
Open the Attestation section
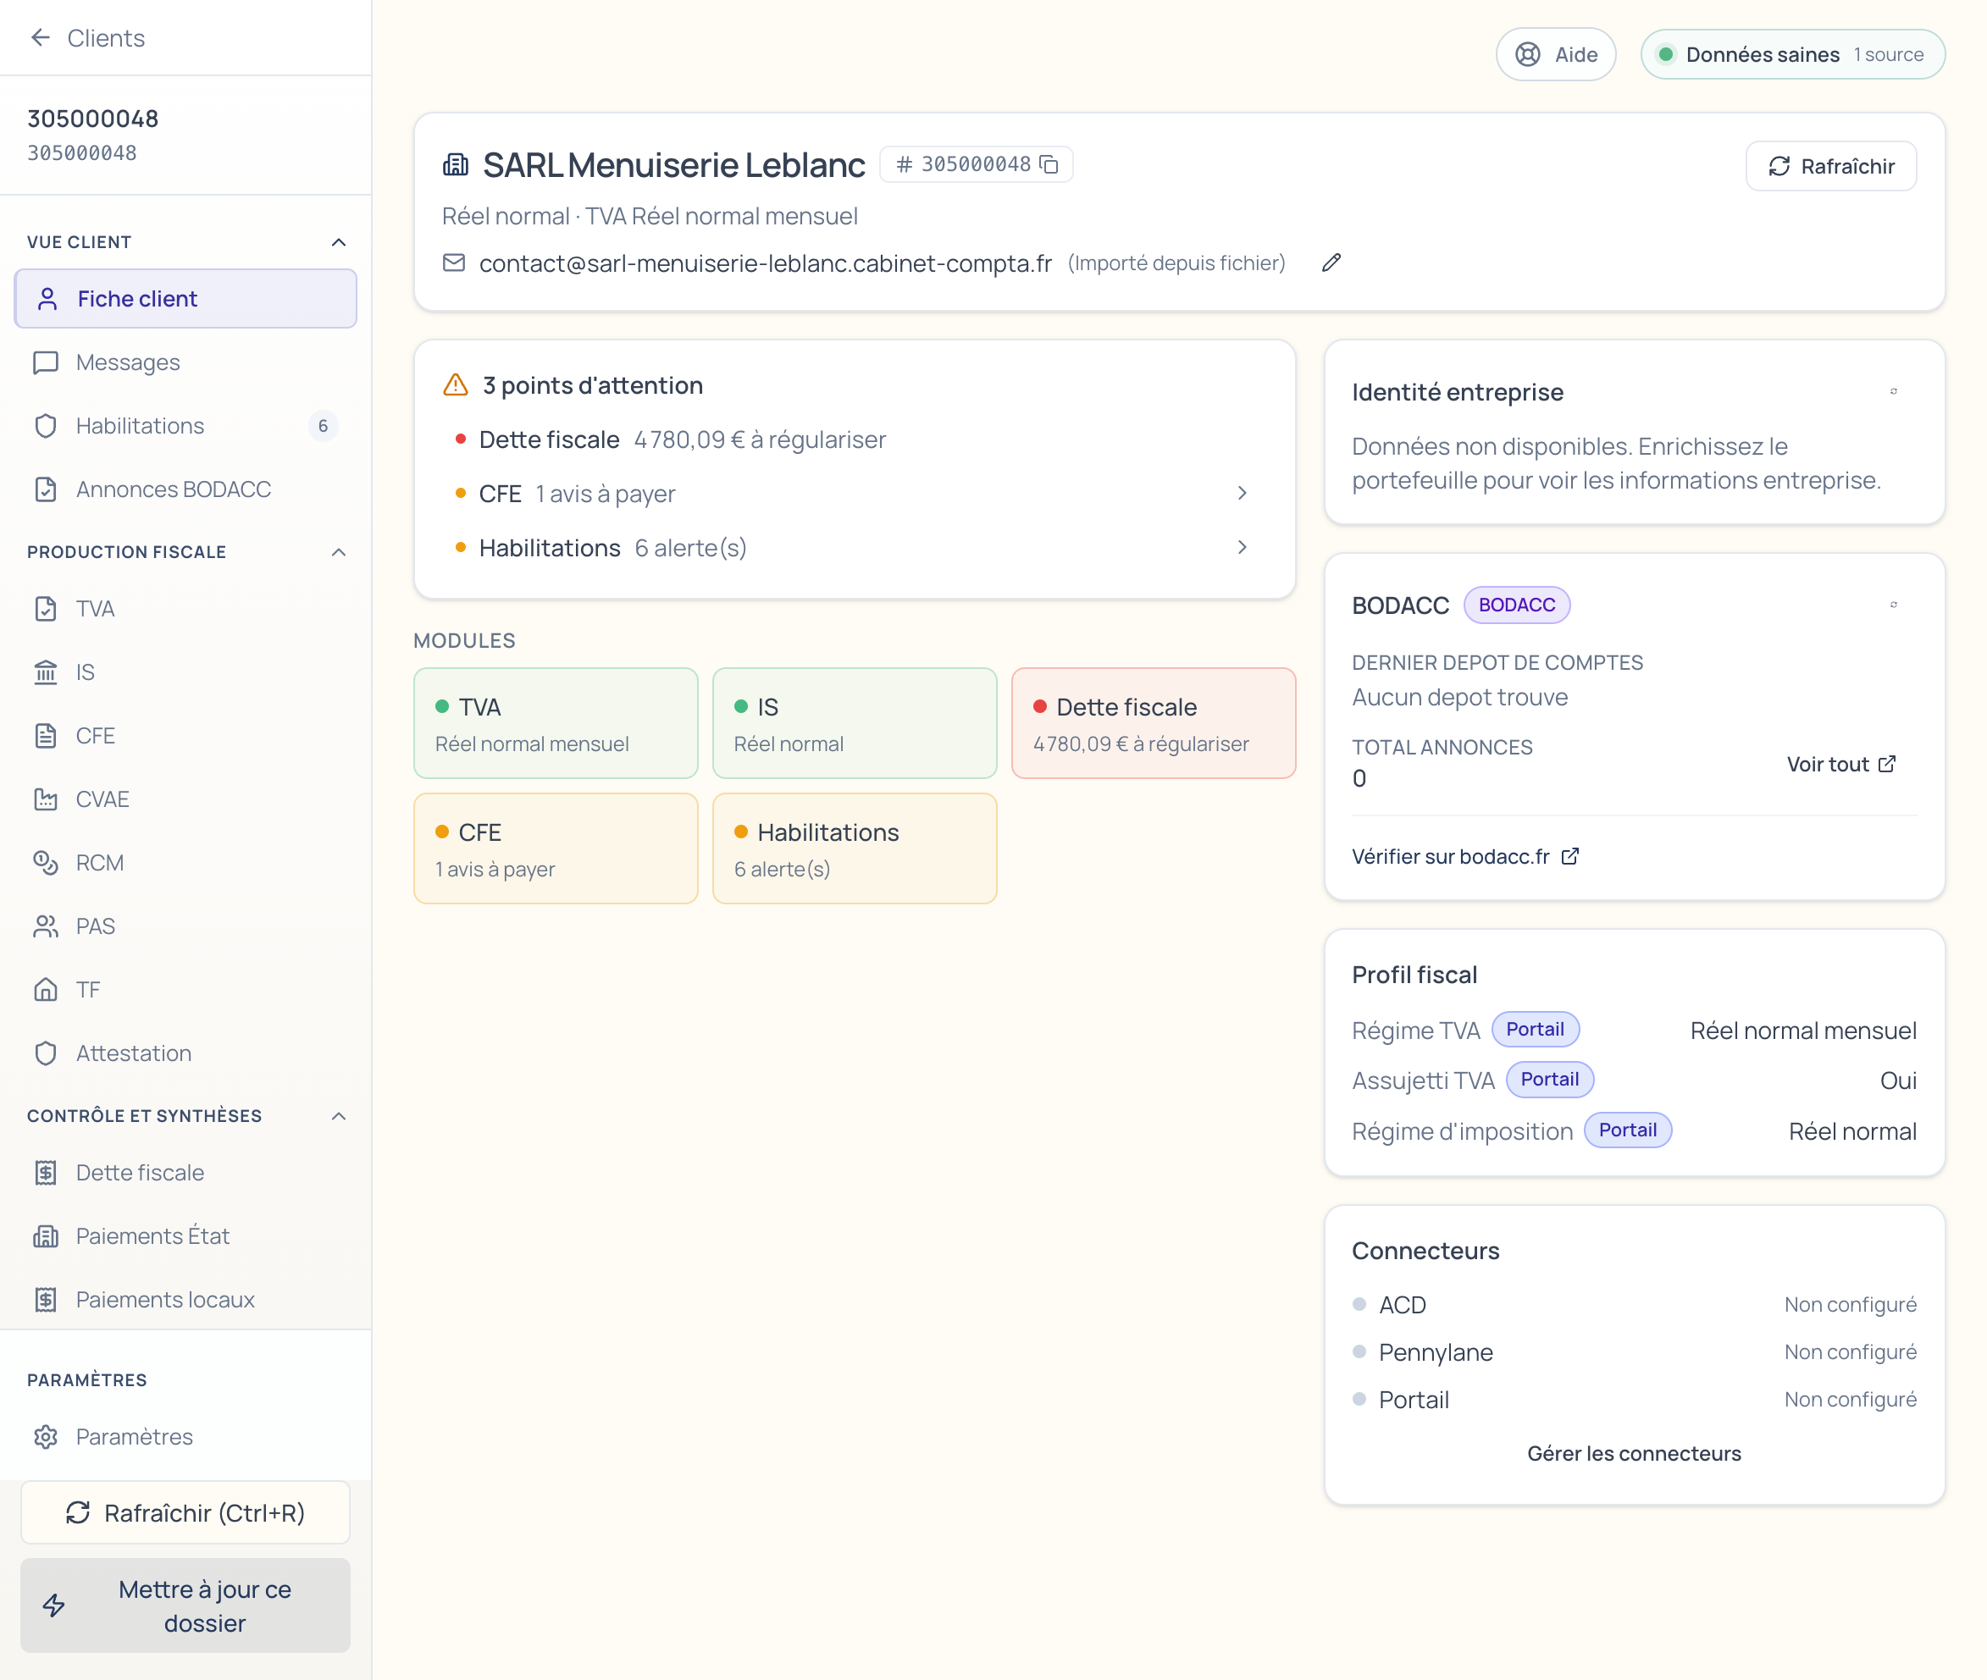(133, 1053)
